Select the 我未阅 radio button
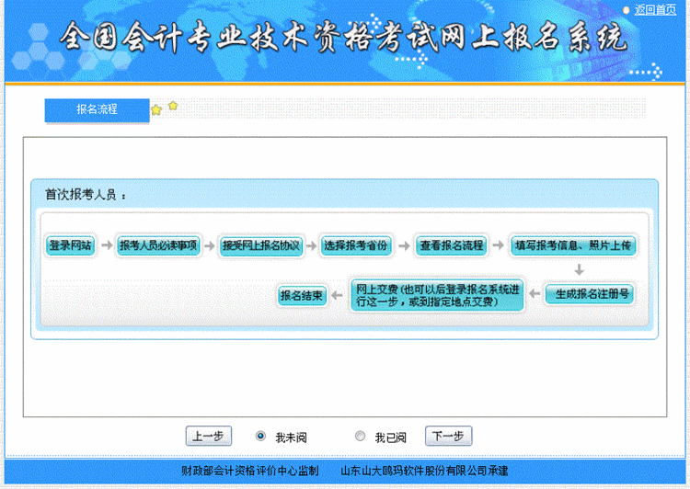The image size is (690, 489). 260,436
